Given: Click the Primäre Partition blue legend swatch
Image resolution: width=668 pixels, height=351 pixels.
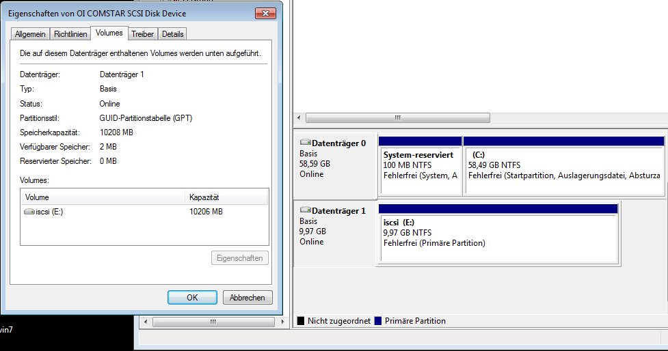Looking at the screenshot, I should (x=378, y=321).
